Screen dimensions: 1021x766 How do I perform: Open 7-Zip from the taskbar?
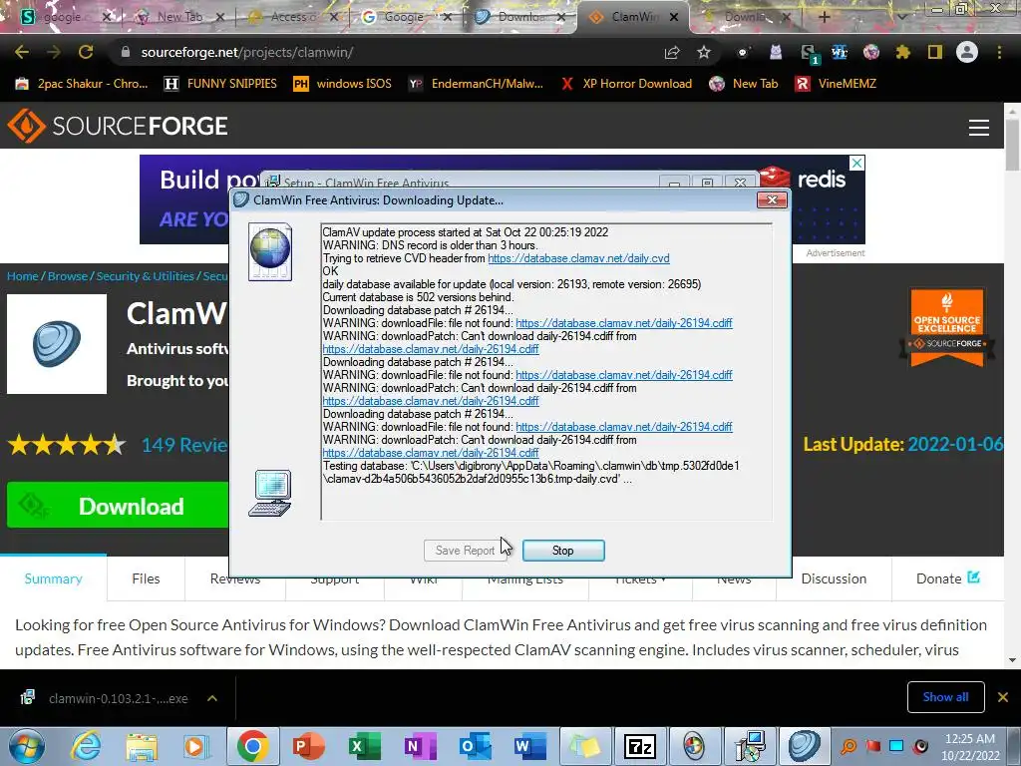point(639,746)
